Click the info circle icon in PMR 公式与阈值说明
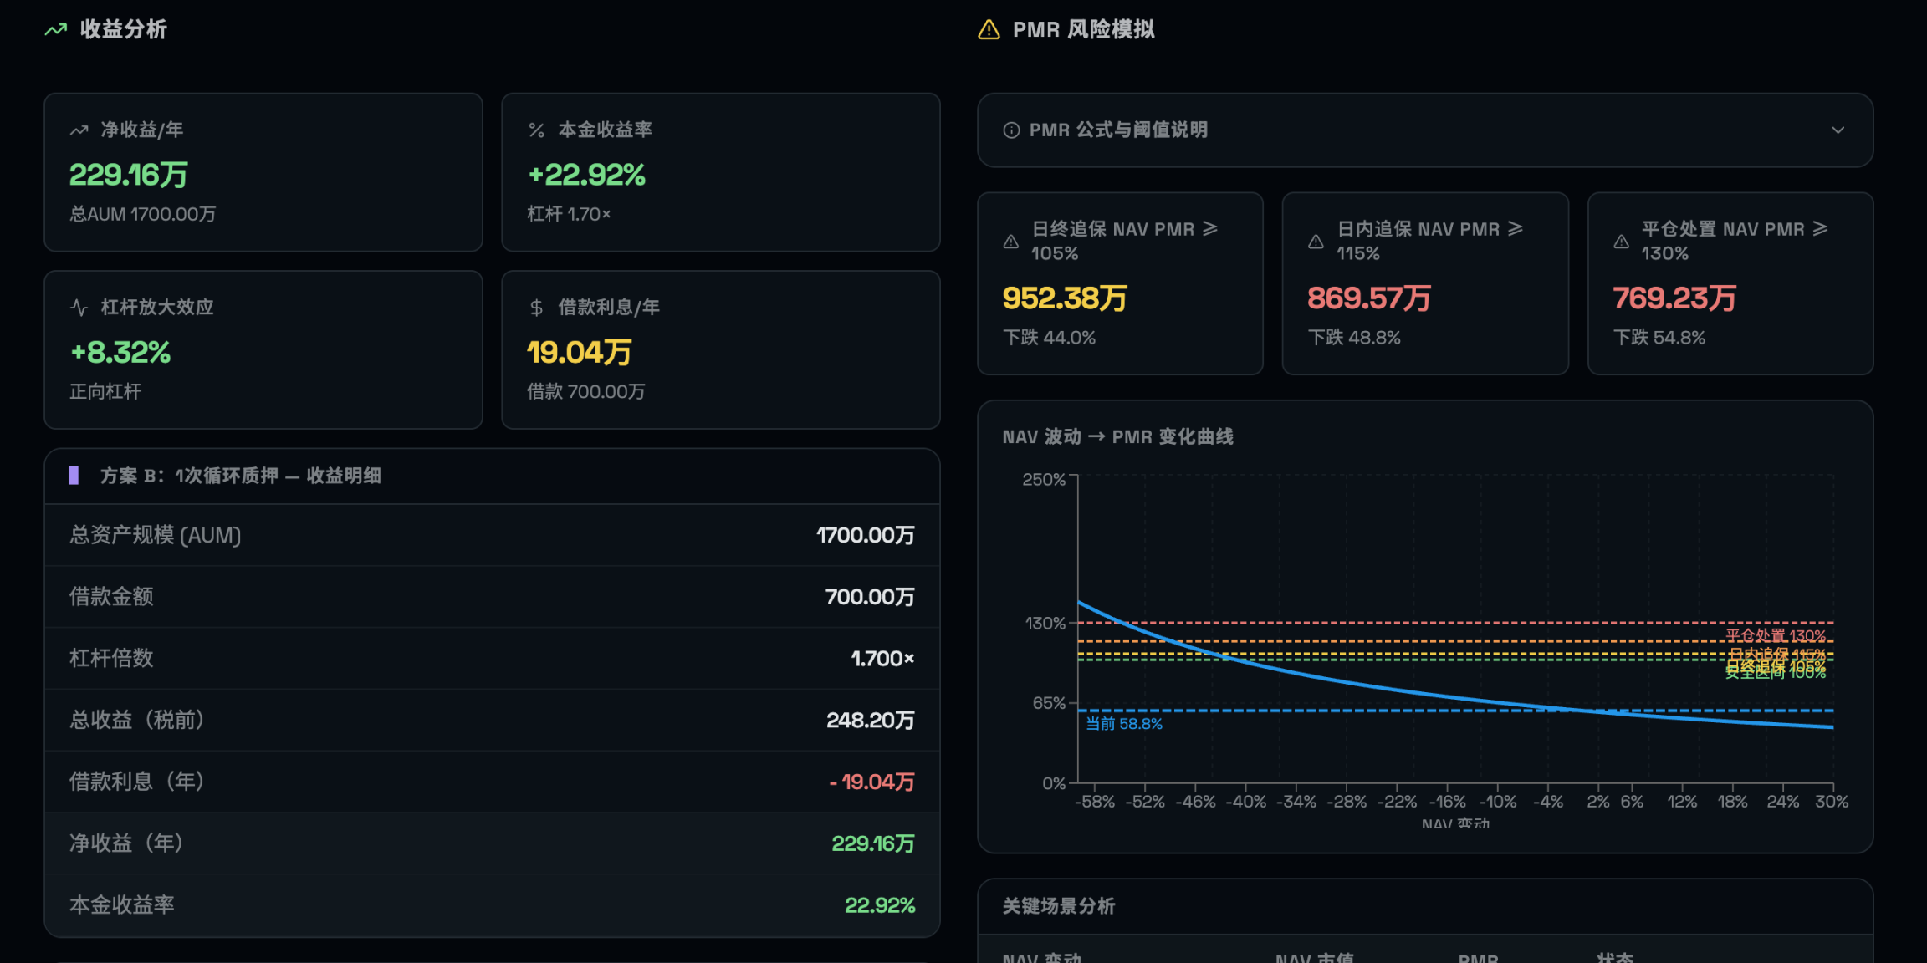Screen dimensions: 1927x963 (1011, 130)
